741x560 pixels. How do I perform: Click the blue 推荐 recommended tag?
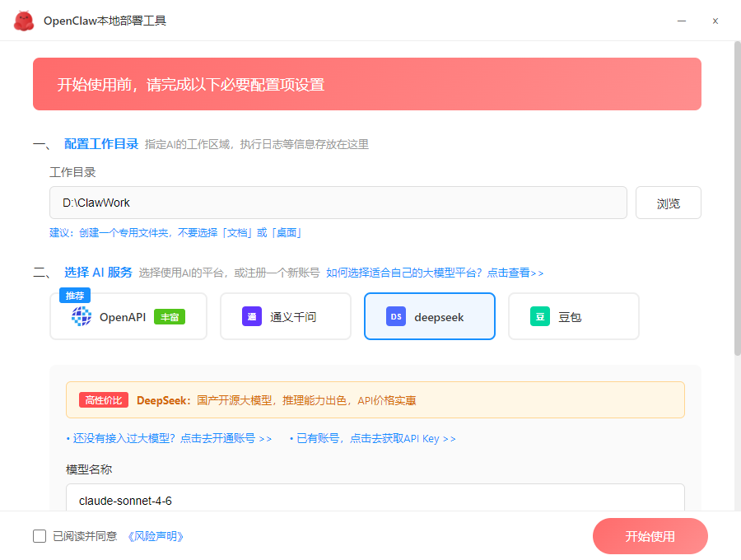point(75,296)
